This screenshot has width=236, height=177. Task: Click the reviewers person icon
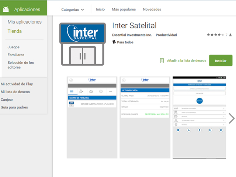pyautogui.click(x=230, y=35)
